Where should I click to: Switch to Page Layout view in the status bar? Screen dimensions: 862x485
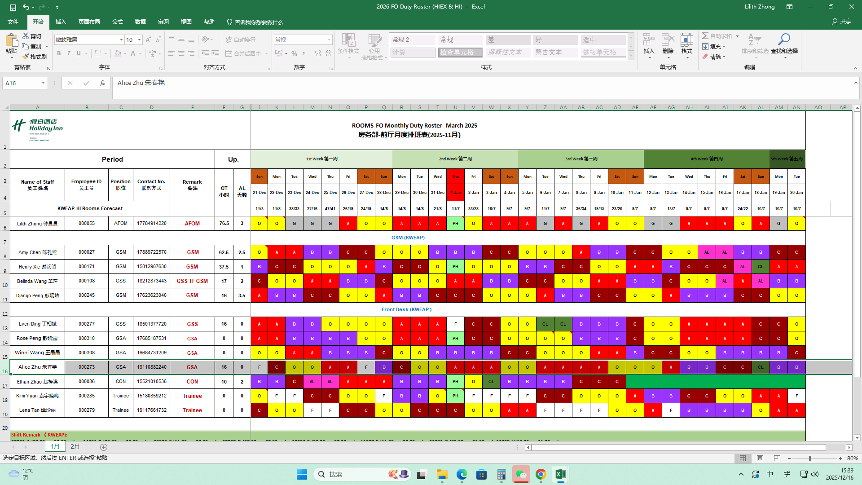pyautogui.click(x=760, y=459)
